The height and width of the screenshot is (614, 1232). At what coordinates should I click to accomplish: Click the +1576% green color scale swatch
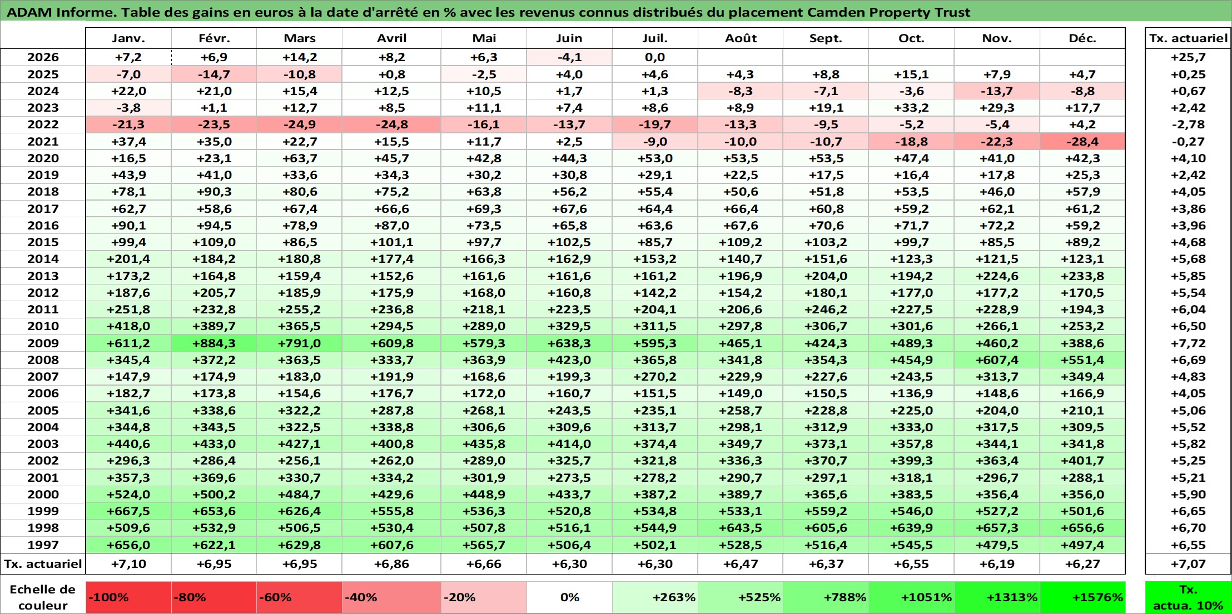pyautogui.click(x=1082, y=597)
